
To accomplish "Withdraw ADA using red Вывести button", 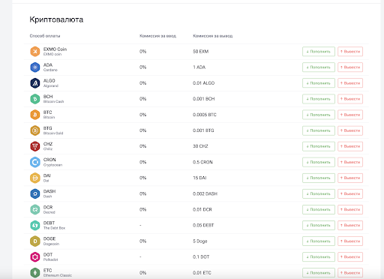I will [350, 67].
